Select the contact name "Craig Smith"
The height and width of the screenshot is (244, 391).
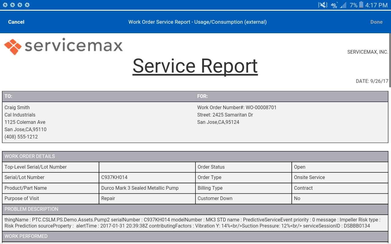17,107
